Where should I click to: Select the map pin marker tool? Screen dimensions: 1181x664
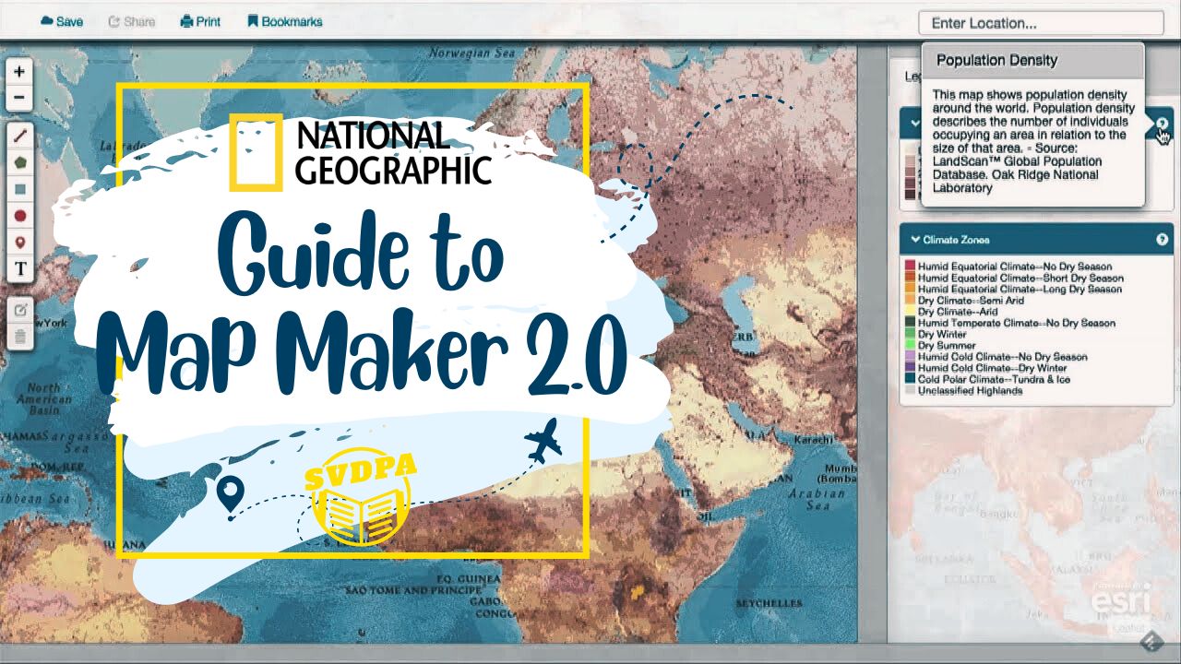tap(20, 243)
